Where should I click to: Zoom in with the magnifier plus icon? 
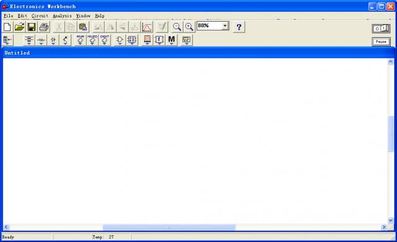(189, 27)
